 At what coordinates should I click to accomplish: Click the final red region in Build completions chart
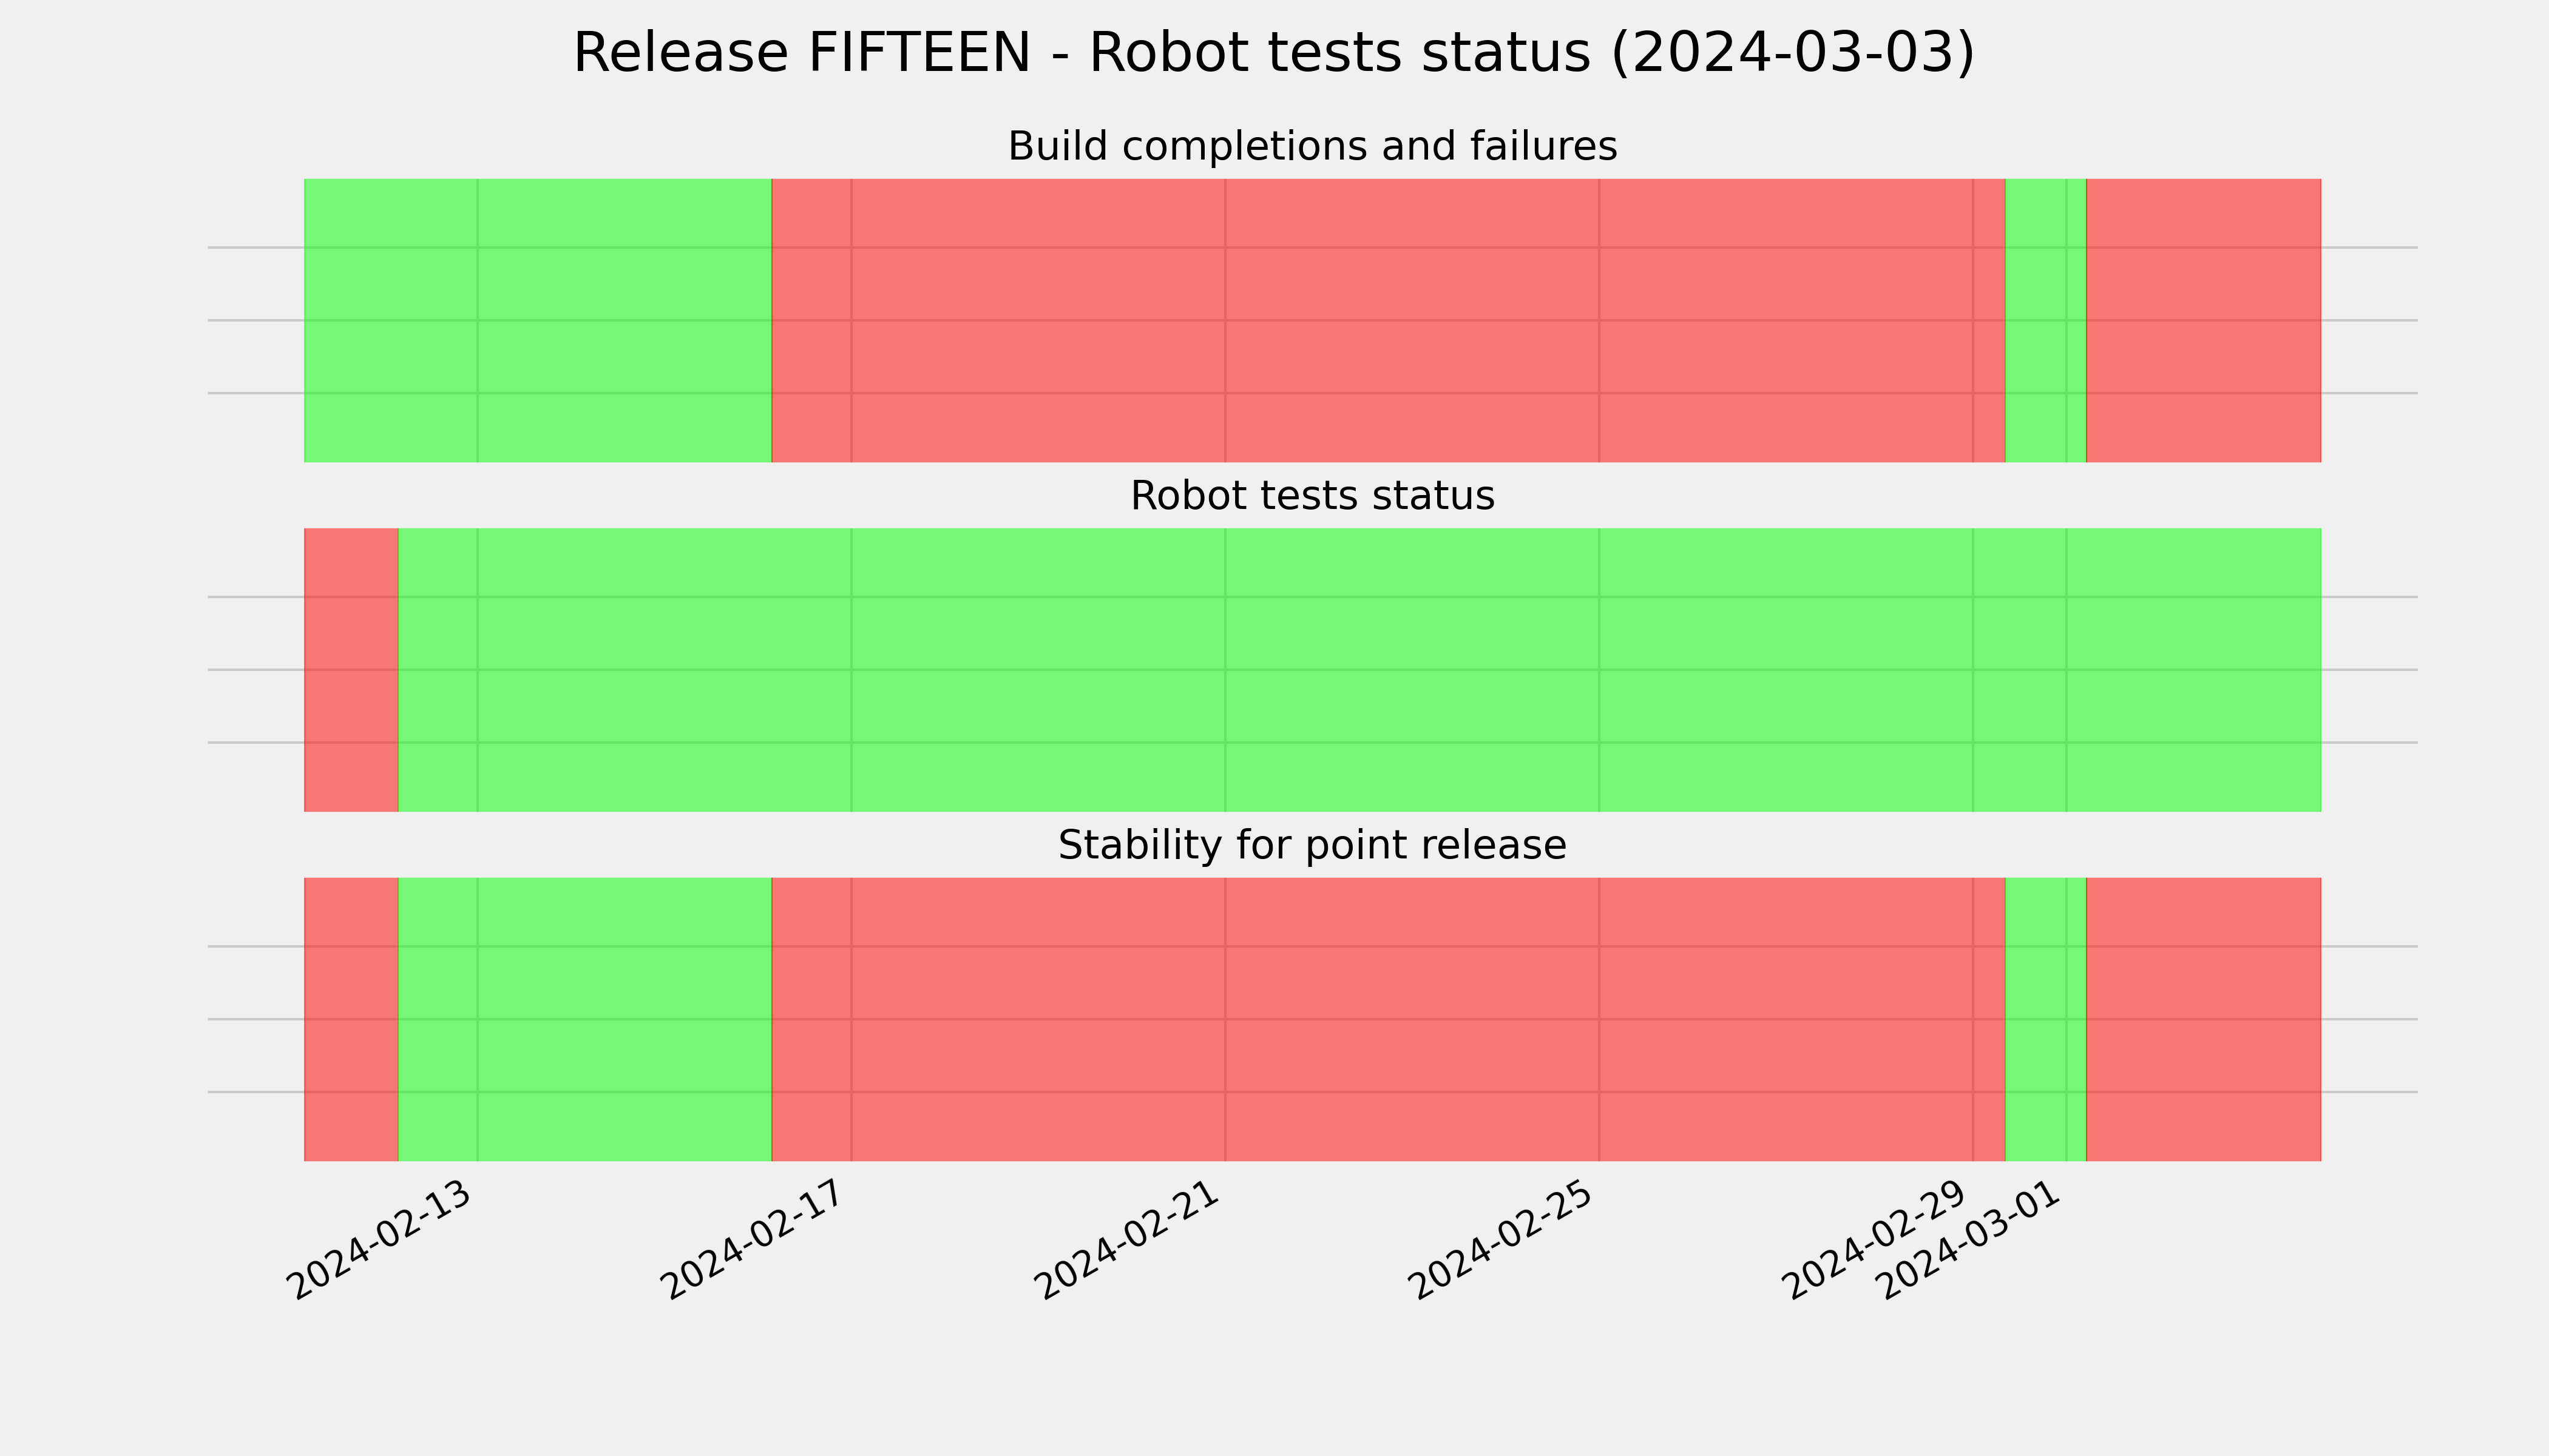[x=2204, y=320]
